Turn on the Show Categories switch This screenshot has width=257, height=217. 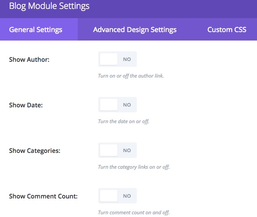(x=117, y=150)
